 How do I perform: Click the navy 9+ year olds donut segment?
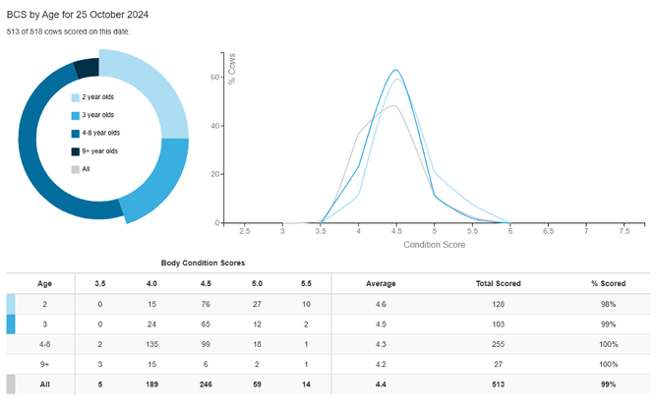tap(88, 67)
